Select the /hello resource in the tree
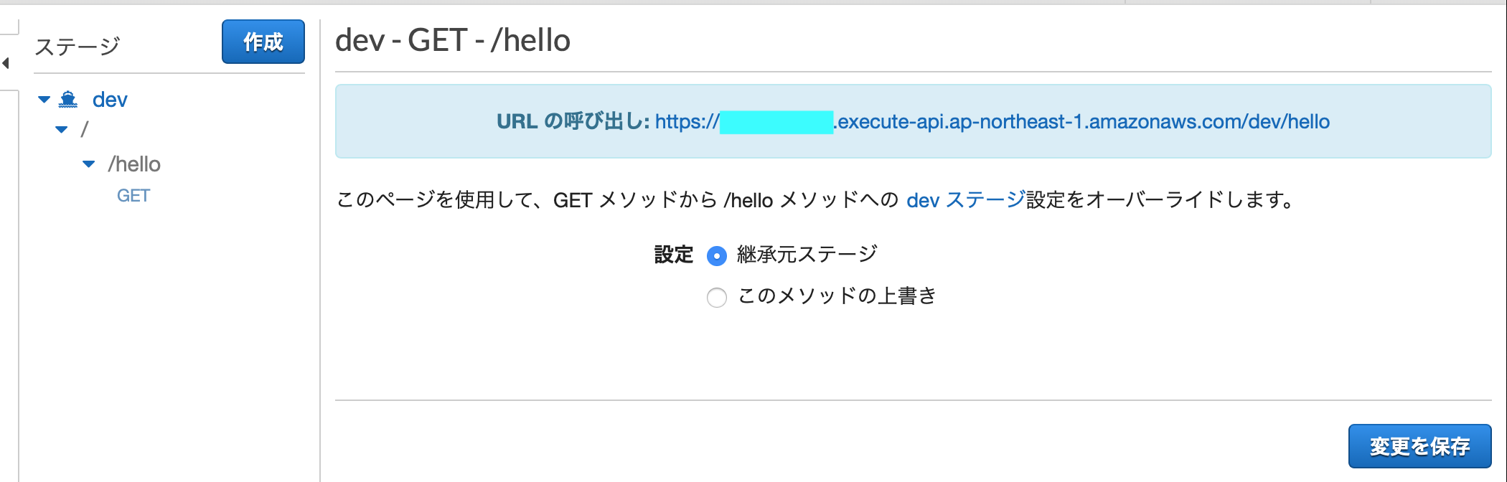 (x=135, y=164)
